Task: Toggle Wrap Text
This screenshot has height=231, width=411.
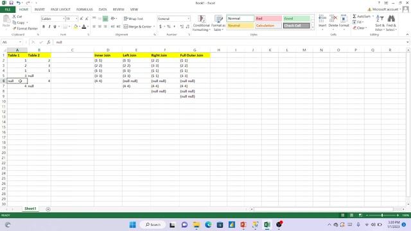Action: click(x=134, y=19)
